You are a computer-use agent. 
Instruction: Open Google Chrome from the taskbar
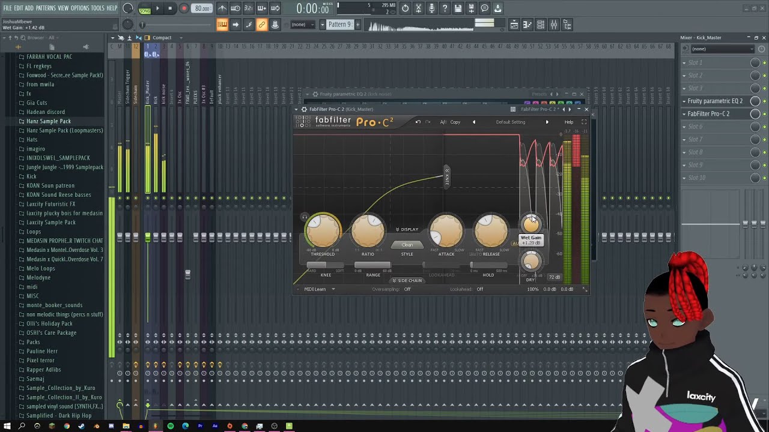coord(67,426)
